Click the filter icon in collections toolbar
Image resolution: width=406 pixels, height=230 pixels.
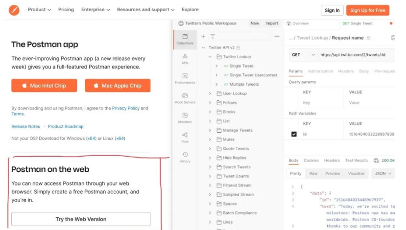click(213, 37)
